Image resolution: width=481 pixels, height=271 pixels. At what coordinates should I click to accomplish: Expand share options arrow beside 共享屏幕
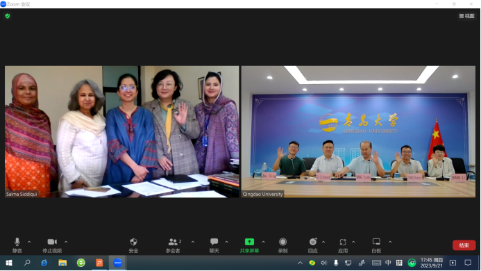pyautogui.click(x=263, y=242)
